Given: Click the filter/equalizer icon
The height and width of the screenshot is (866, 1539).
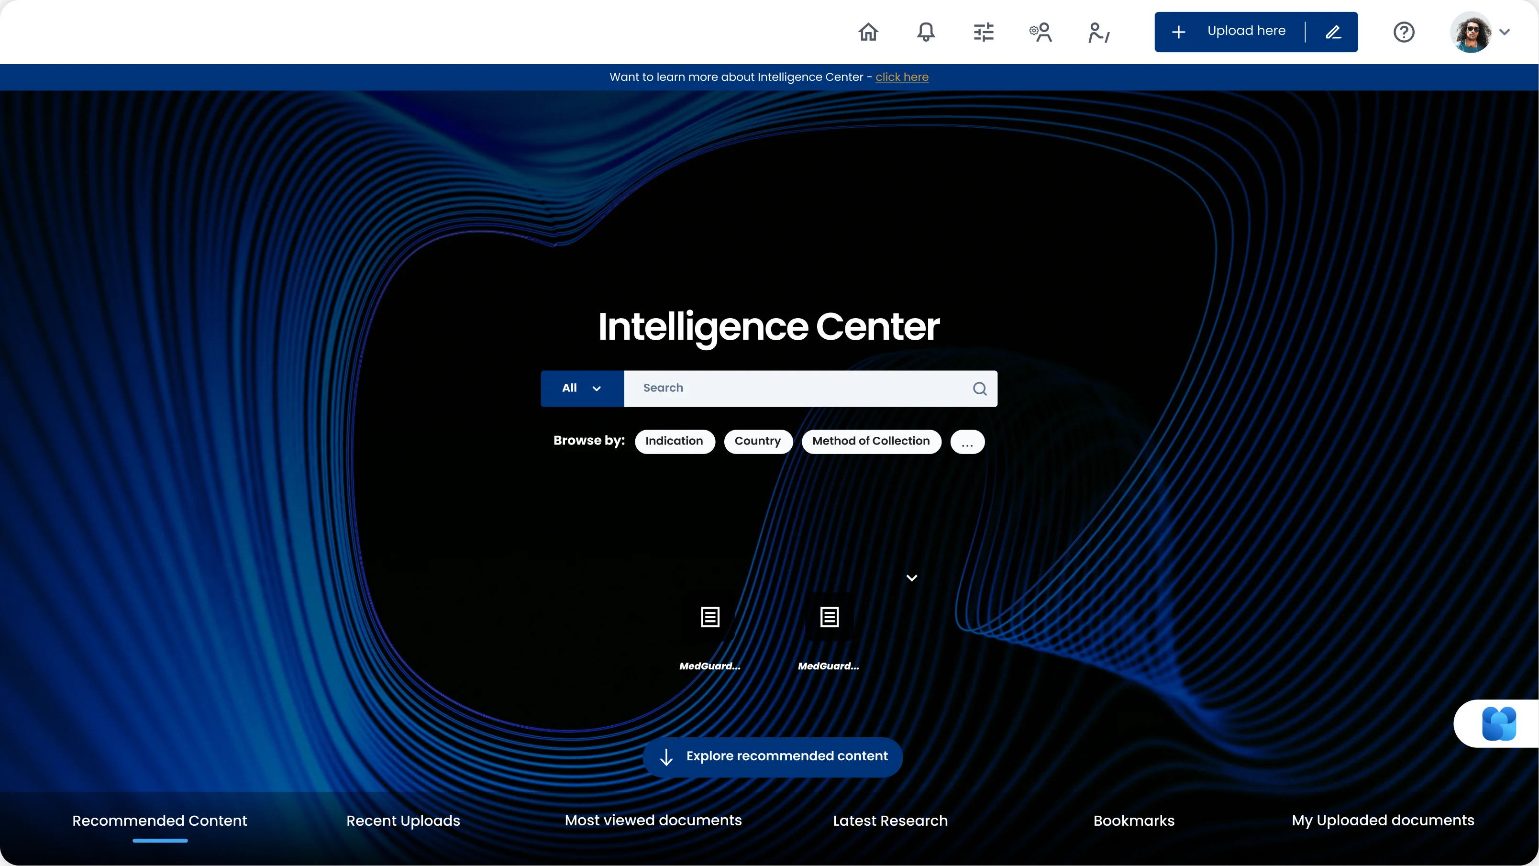Looking at the screenshot, I should (x=983, y=32).
